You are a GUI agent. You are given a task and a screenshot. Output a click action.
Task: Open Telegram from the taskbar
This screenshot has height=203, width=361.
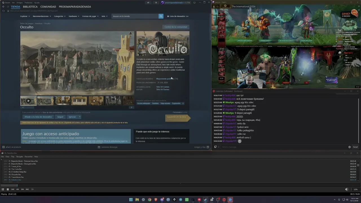180,200
